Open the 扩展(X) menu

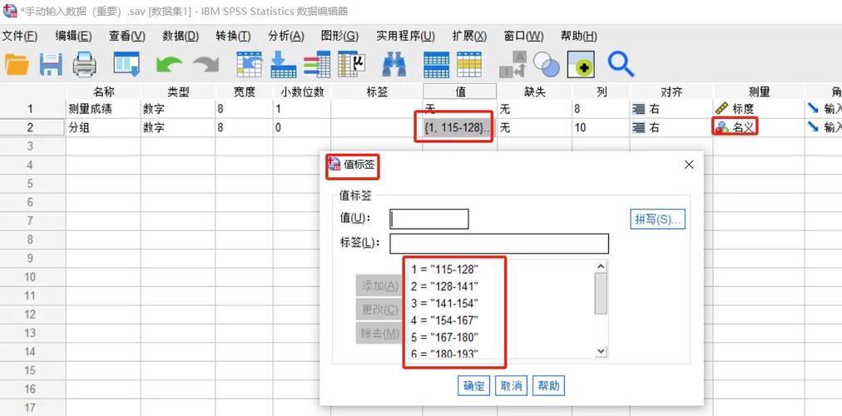pyautogui.click(x=470, y=36)
